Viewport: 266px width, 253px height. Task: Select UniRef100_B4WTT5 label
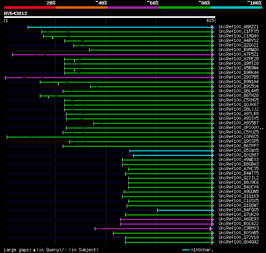click(239, 174)
